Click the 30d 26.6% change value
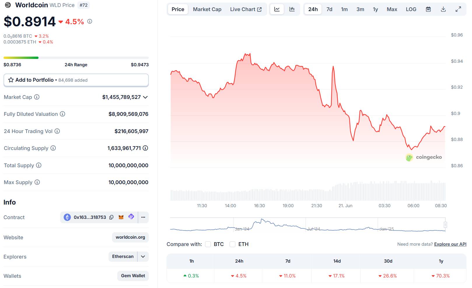Image resolution: width=472 pixels, height=288 pixels. point(388,276)
